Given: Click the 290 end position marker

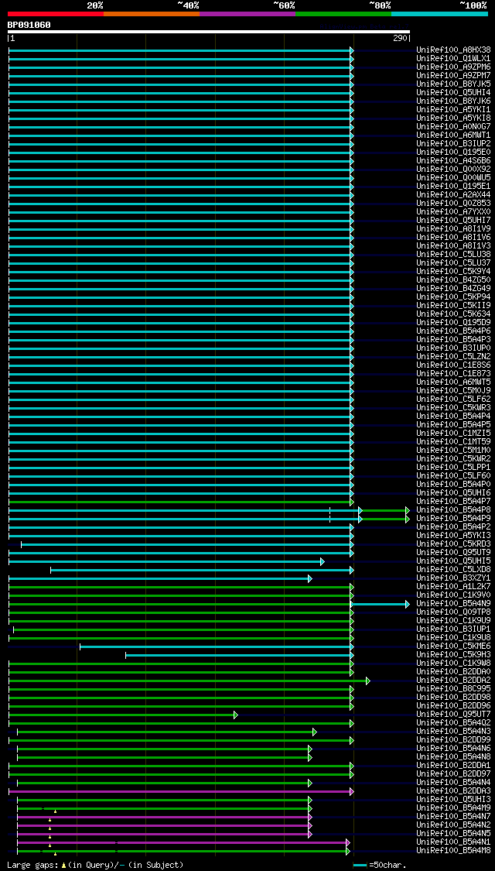Looking at the screenshot, I should [401, 39].
